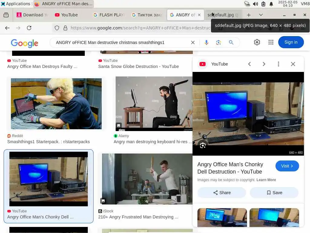
Task: Reload the current page
Action: [x=29, y=28]
